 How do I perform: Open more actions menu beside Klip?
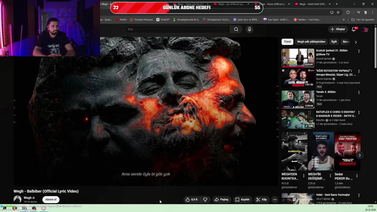pos(275,200)
